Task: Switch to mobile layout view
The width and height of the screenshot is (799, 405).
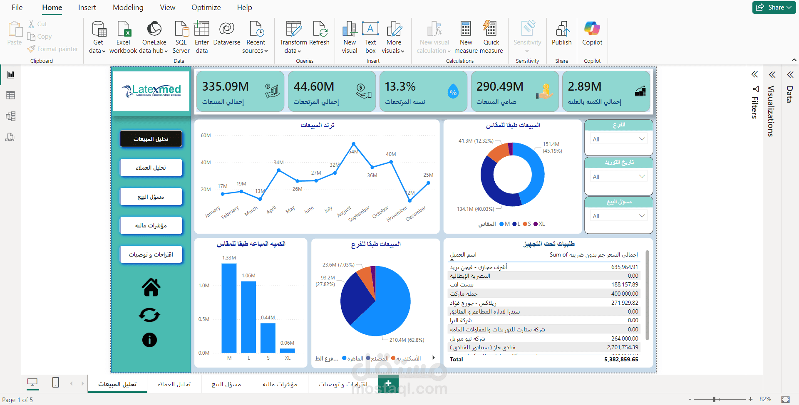Action: pyautogui.click(x=55, y=382)
